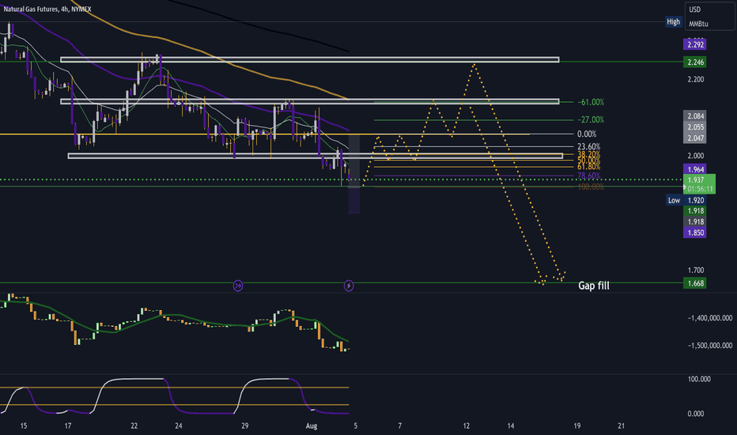The height and width of the screenshot is (435, 737).
Task: Click the -1,500,000.000 indicator axis value
Action: pyautogui.click(x=710, y=346)
